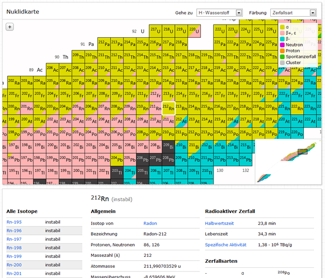Click the neutron number 130 axis label

[x=220, y=170]
